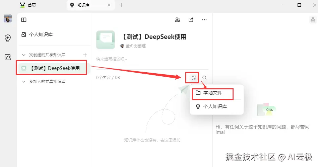
Task: Click the add content import icon
Action: [193, 78]
